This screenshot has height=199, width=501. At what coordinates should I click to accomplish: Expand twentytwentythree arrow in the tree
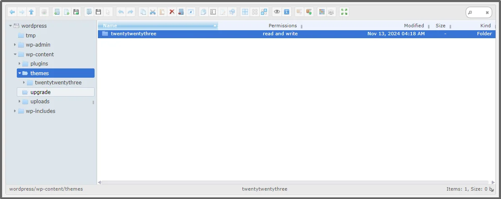24,82
